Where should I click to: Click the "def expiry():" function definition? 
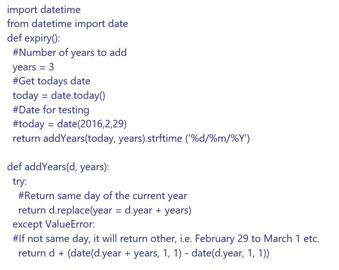[x=34, y=38]
